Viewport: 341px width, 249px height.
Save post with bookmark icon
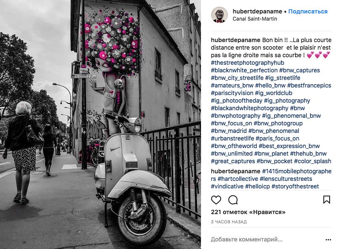pos(326,200)
